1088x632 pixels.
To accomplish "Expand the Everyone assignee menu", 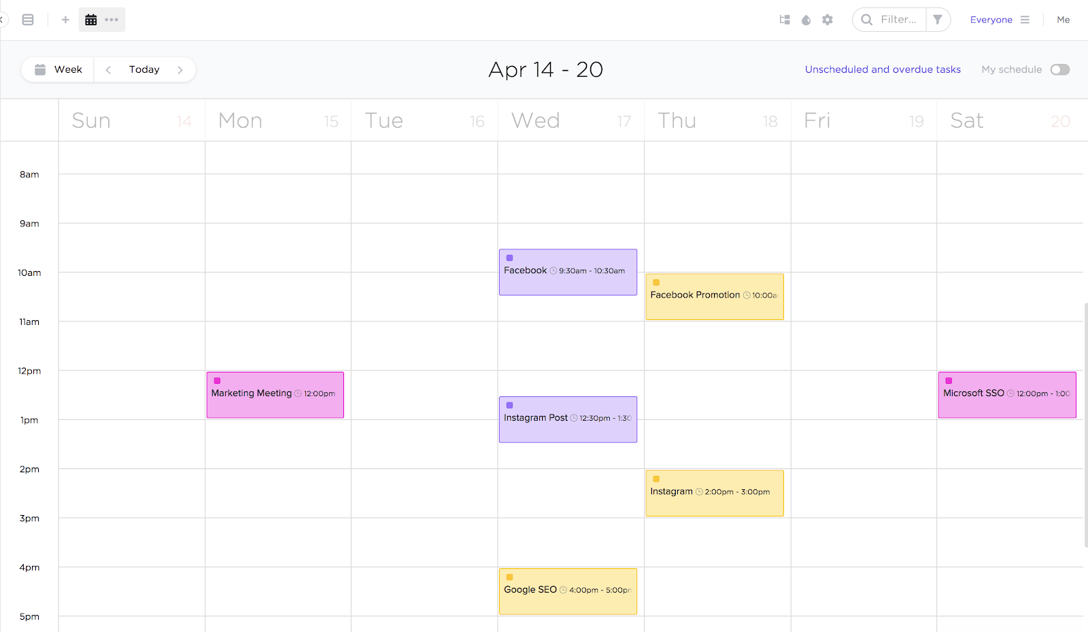I will [1000, 20].
